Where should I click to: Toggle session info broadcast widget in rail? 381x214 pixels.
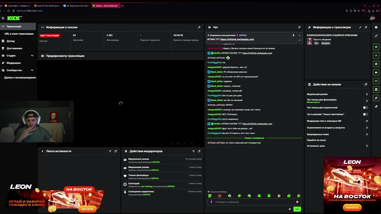tap(376, 81)
